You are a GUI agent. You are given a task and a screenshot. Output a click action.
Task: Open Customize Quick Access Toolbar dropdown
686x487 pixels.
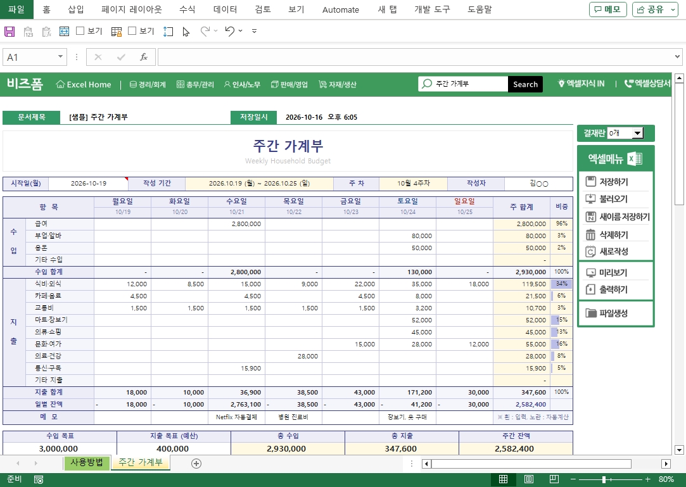[254, 31]
